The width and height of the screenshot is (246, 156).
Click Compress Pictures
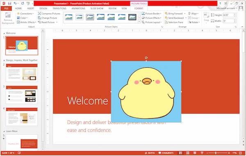(49, 14)
